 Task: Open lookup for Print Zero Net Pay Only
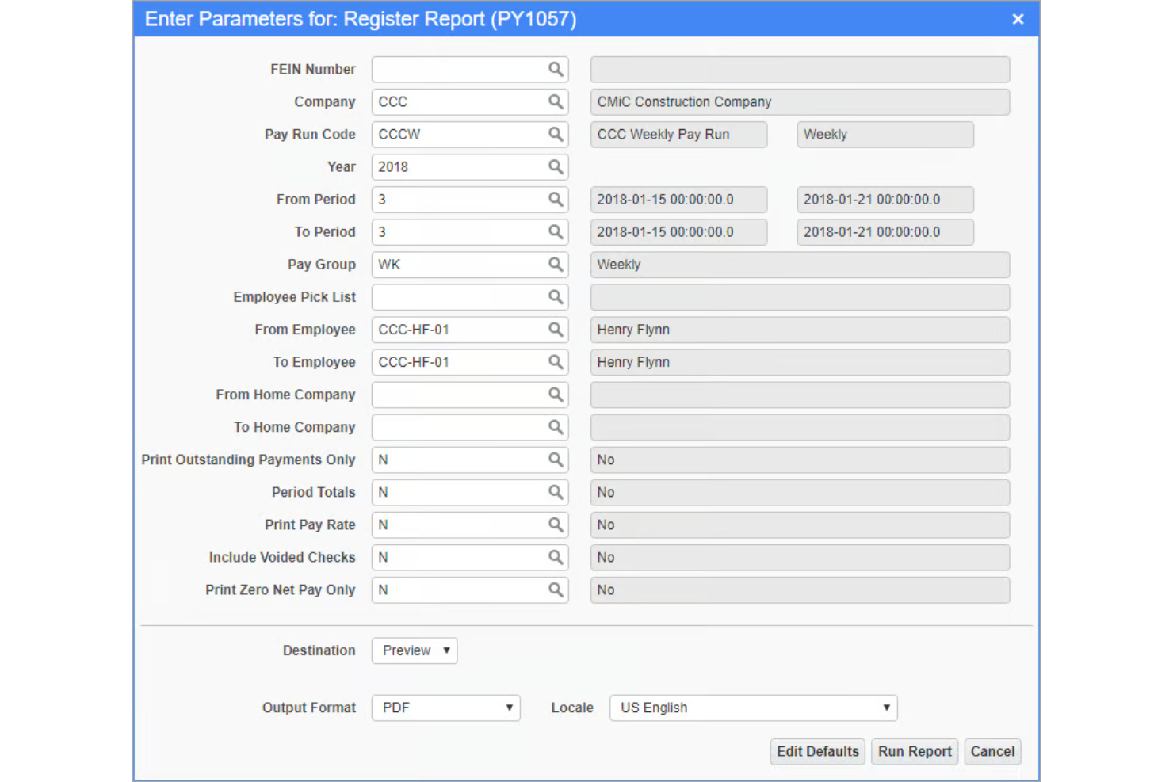point(556,589)
